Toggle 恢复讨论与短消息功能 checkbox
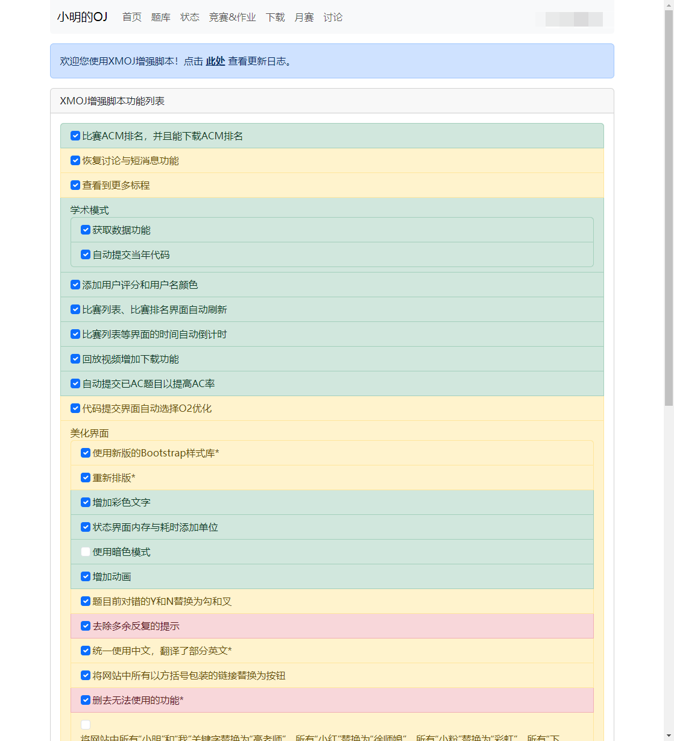Screen dimensions: 674x741 [75, 161]
